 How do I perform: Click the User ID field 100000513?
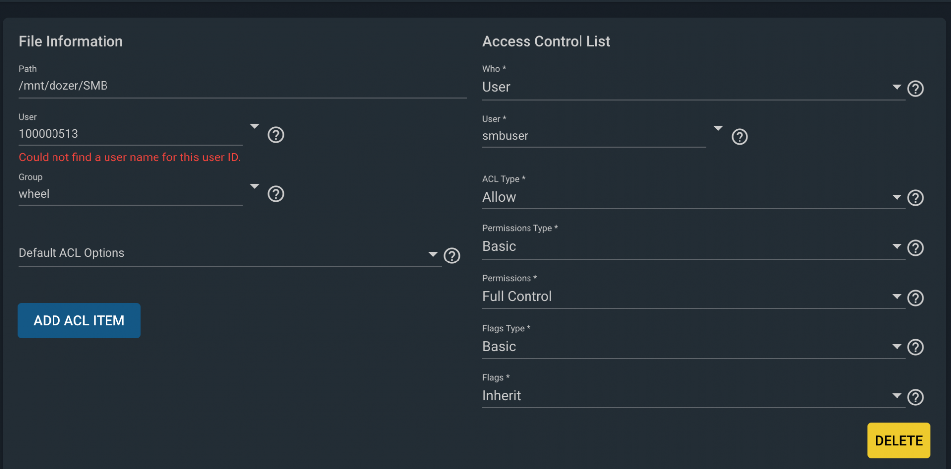click(130, 134)
